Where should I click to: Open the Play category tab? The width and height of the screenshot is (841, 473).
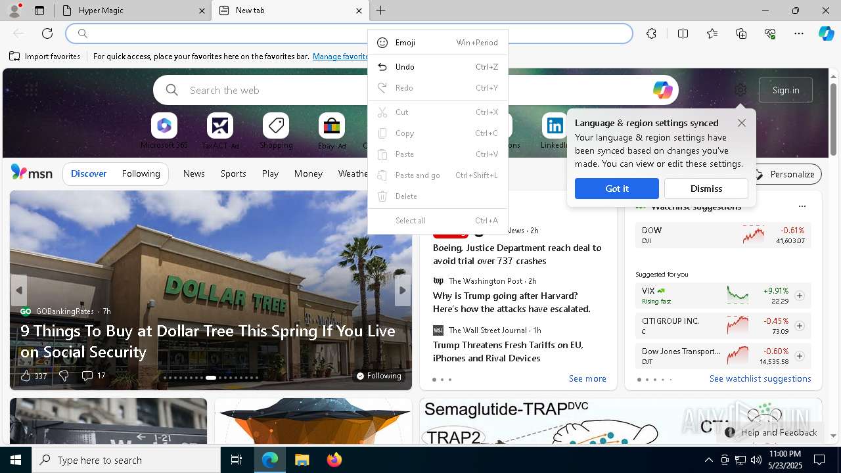[x=270, y=173]
